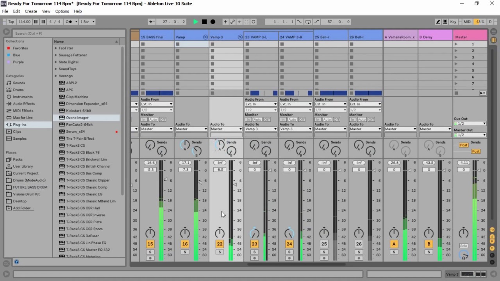500x281 pixels.
Task: Toggle Follow playback button
Action: click(152, 22)
